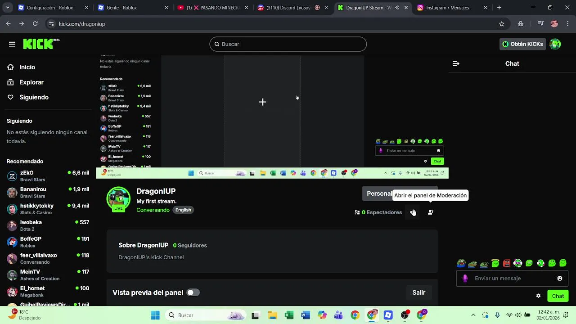Toggle Vista previa del panel switch
This screenshot has width=576, height=324.
coord(193,292)
